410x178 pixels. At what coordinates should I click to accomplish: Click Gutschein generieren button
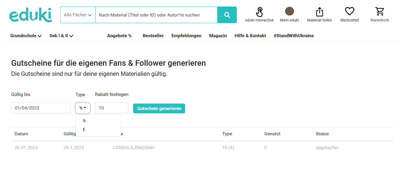(x=159, y=108)
